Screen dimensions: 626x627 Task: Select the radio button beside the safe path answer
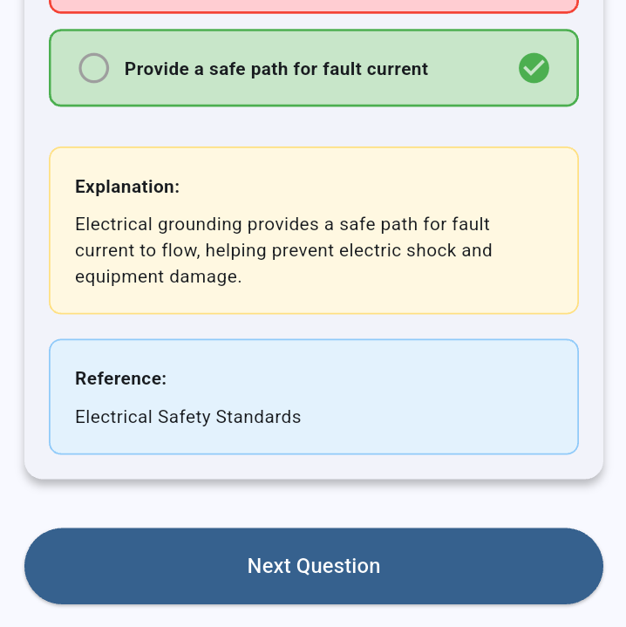[x=94, y=68]
